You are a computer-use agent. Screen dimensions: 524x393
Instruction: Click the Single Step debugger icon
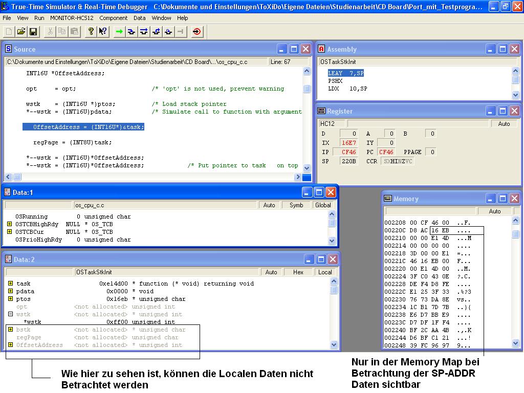(x=132, y=32)
